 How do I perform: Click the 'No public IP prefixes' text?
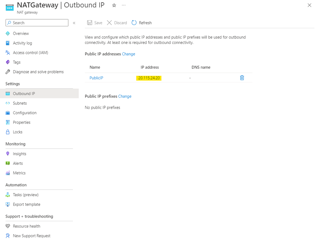[103, 107]
